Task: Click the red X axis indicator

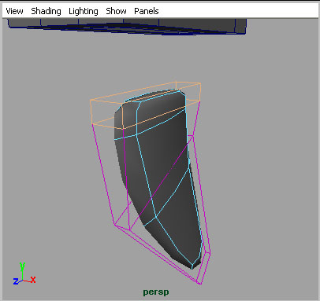Action: [x=33, y=280]
